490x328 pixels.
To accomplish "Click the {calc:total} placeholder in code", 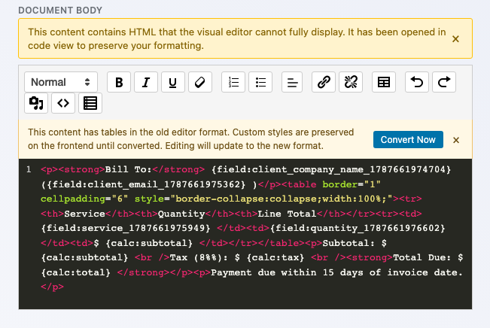I will [76, 272].
